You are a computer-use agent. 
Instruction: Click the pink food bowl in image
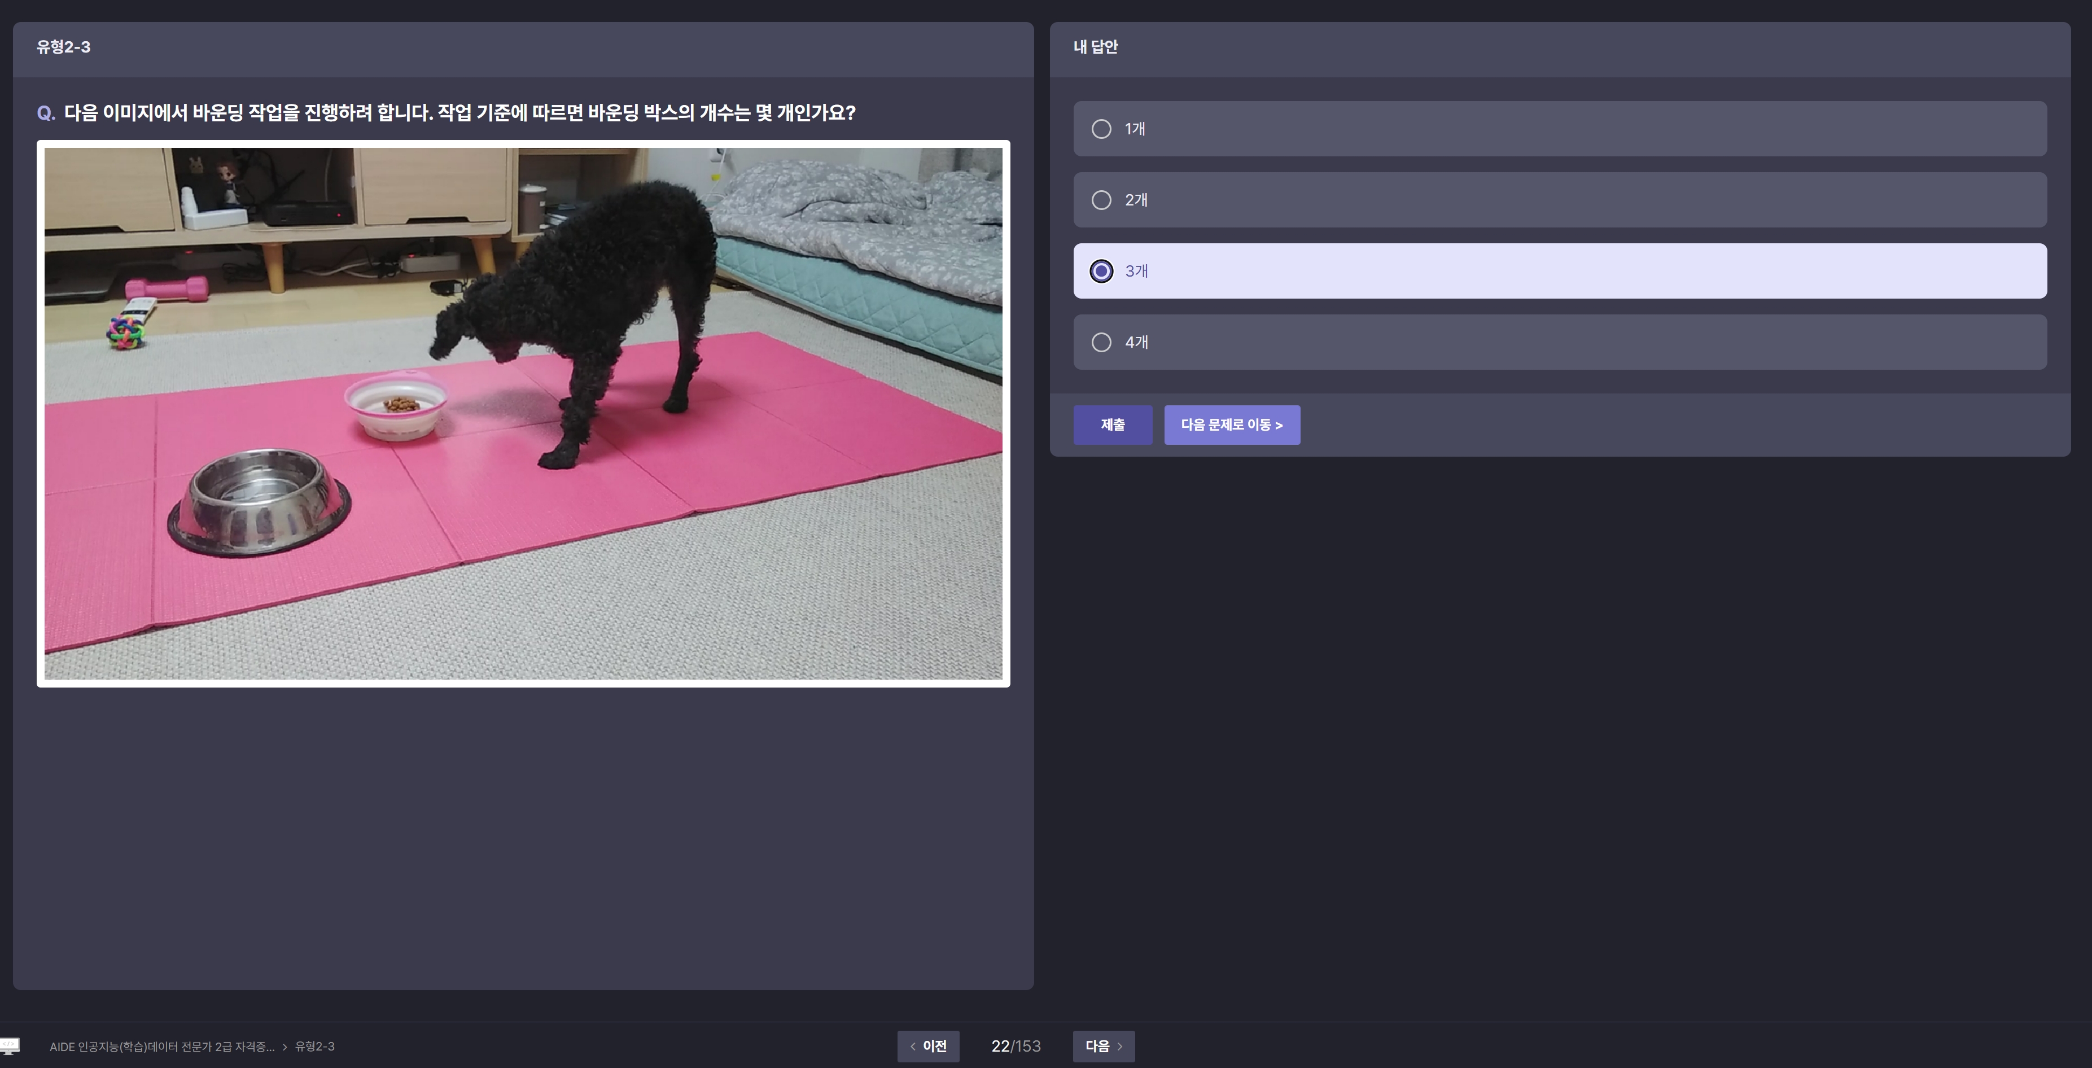[396, 405]
